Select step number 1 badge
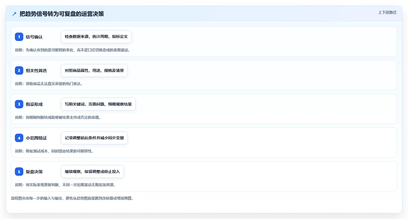 tap(19, 37)
